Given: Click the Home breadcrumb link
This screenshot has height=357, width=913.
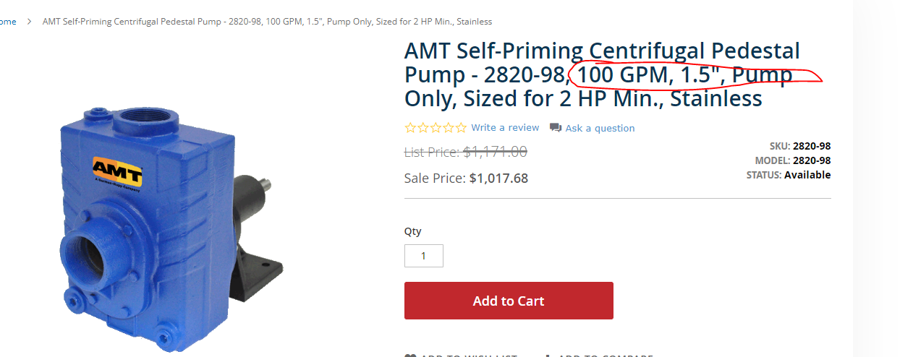Looking at the screenshot, I should pyautogui.click(x=8, y=22).
